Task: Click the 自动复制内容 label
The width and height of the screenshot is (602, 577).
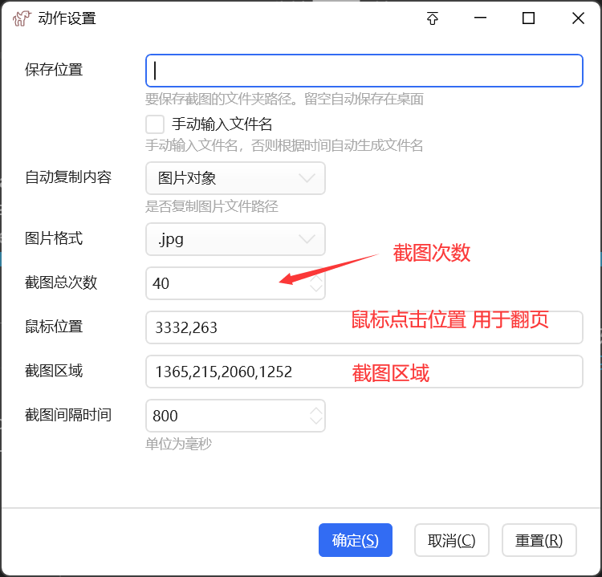Action: (x=68, y=177)
